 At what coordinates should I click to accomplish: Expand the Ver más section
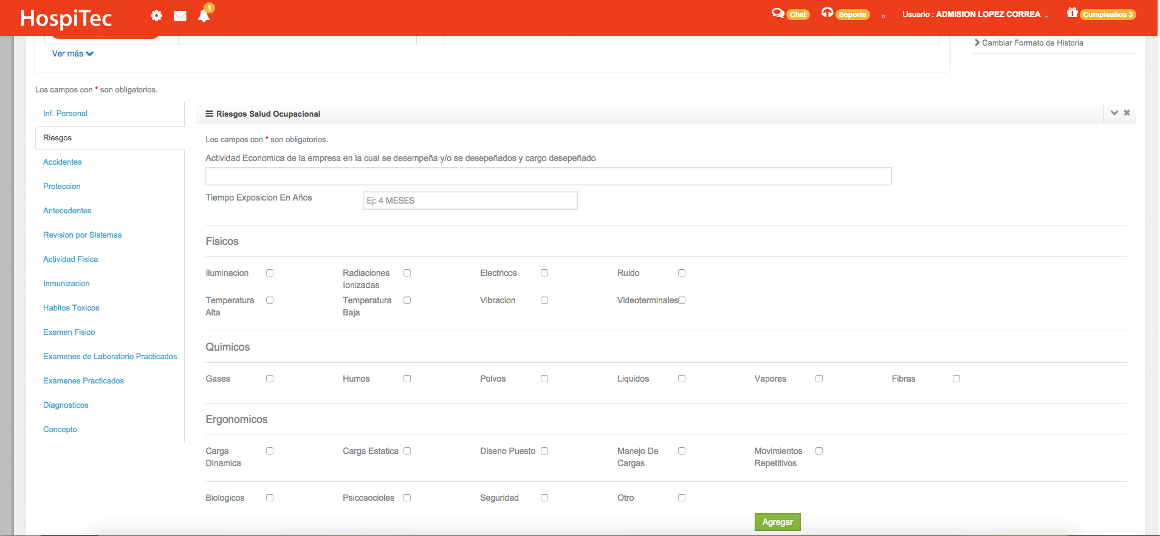(x=72, y=53)
